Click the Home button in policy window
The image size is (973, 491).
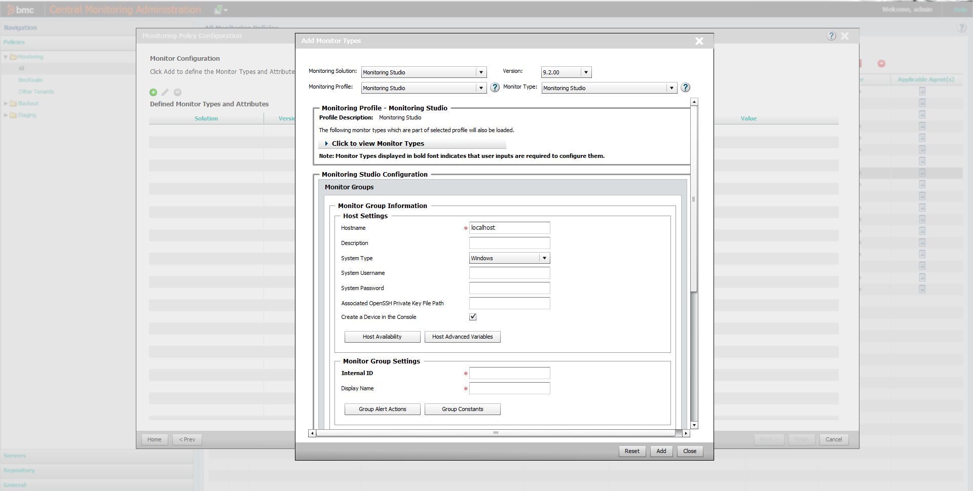(x=155, y=439)
